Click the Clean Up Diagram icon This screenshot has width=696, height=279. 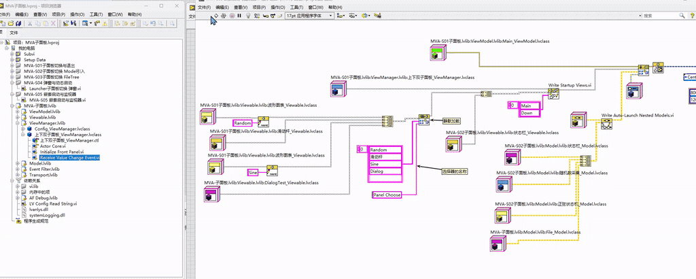(378, 16)
